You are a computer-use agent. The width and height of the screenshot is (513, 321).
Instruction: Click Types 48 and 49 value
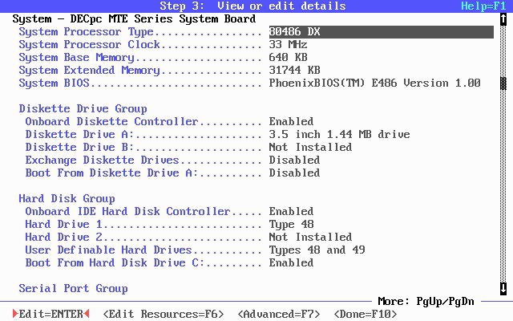317,250
